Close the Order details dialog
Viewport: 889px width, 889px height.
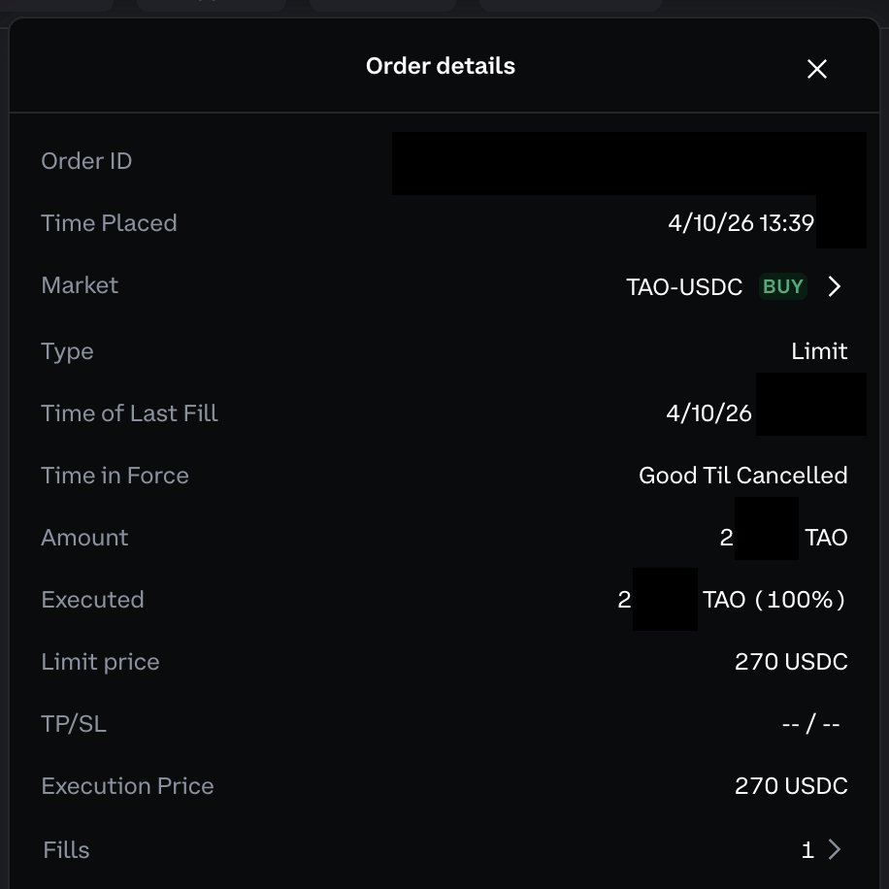click(x=816, y=69)
